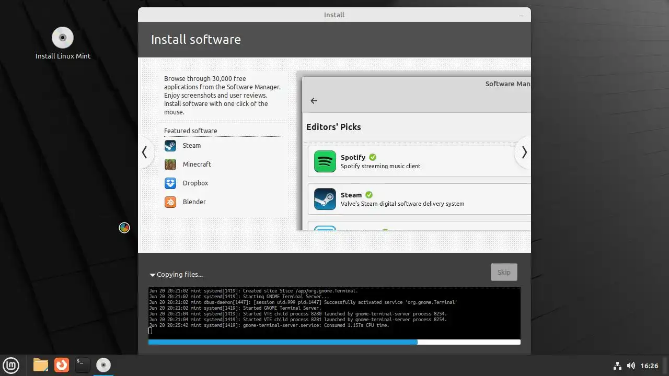Click the Steam label in Featured software
The height and width of the screenshot is (376, 669).
pos(192,146)
